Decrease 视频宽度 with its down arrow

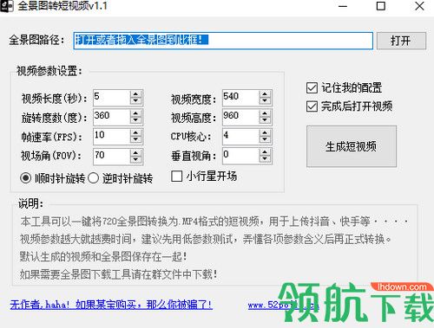point(265,101)
